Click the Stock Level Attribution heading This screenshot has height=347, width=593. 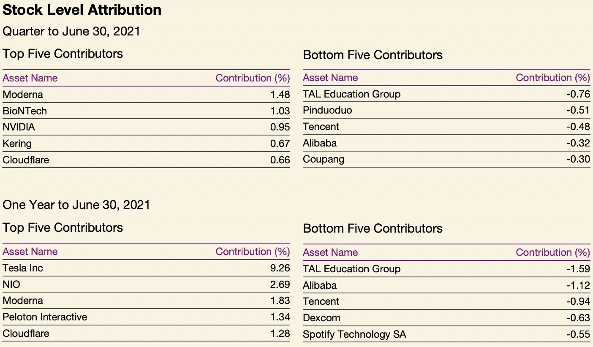(x=82, y=10)
